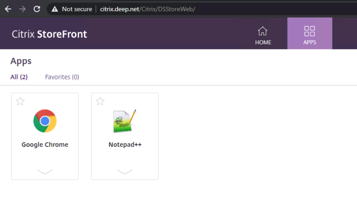The width and height of the screenshot is (357, 201).
Task: Favorite Google Chrome with its star
Action: 20,101
